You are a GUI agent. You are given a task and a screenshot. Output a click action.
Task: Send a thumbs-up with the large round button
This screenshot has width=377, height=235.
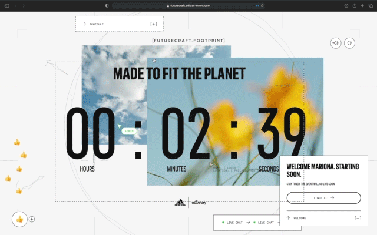[19, 219]
